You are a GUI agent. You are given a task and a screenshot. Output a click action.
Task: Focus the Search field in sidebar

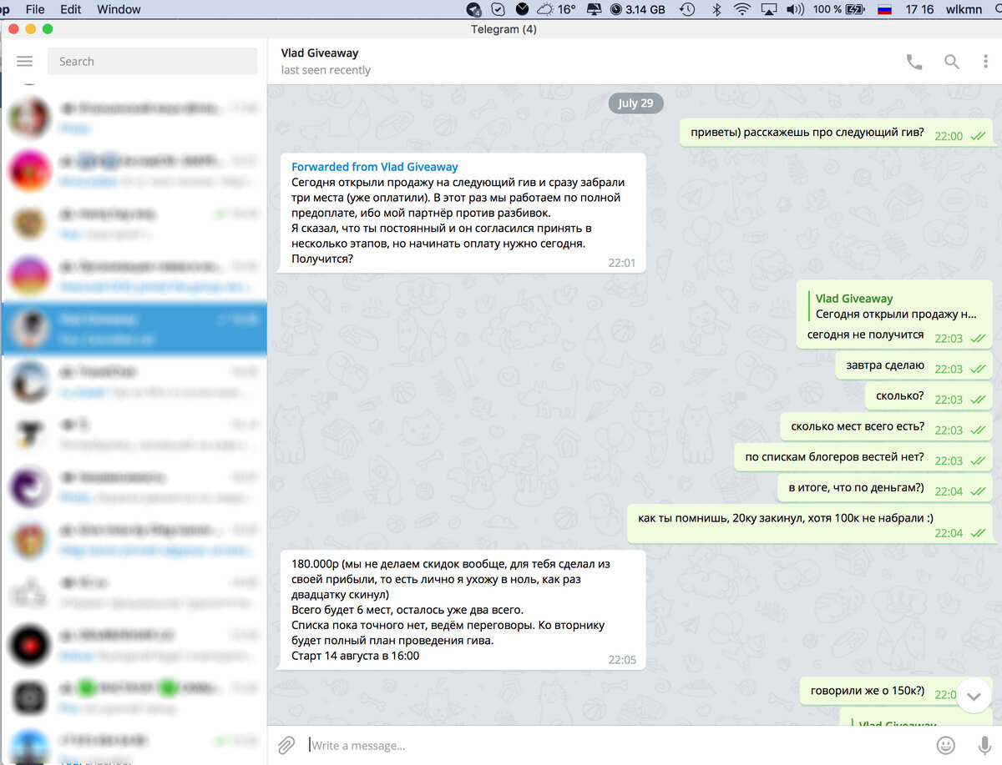(152, 61)
